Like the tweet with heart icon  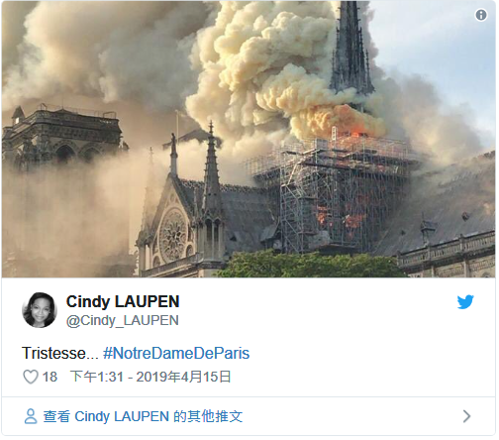[31, 378]
